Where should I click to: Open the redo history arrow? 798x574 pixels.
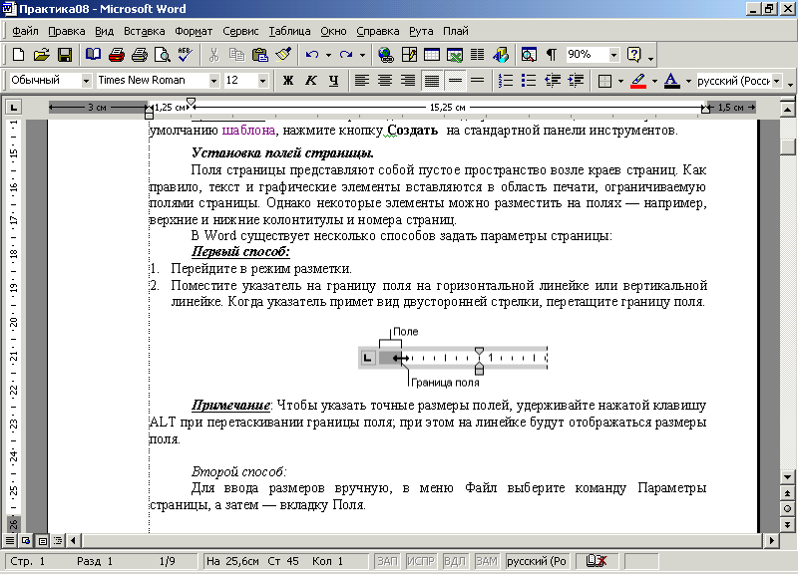(x=362, y=55)
